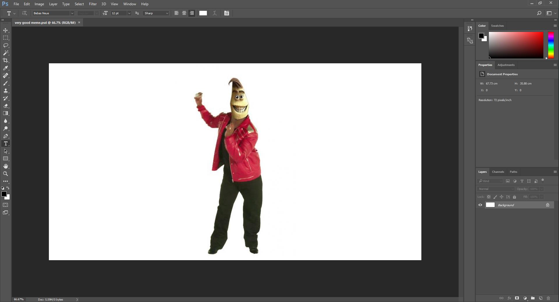
Task: Choose the Magic Wand tool
Action: 6,53
